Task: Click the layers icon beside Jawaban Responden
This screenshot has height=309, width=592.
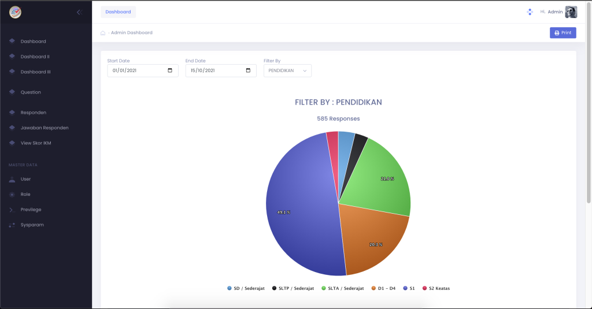Action: [12, 128]
